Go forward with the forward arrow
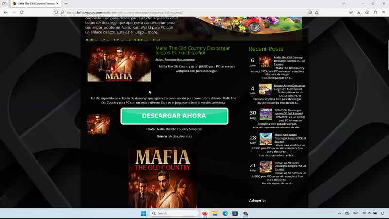The height and width of the screenshot is (219, 389). point(14,12)
